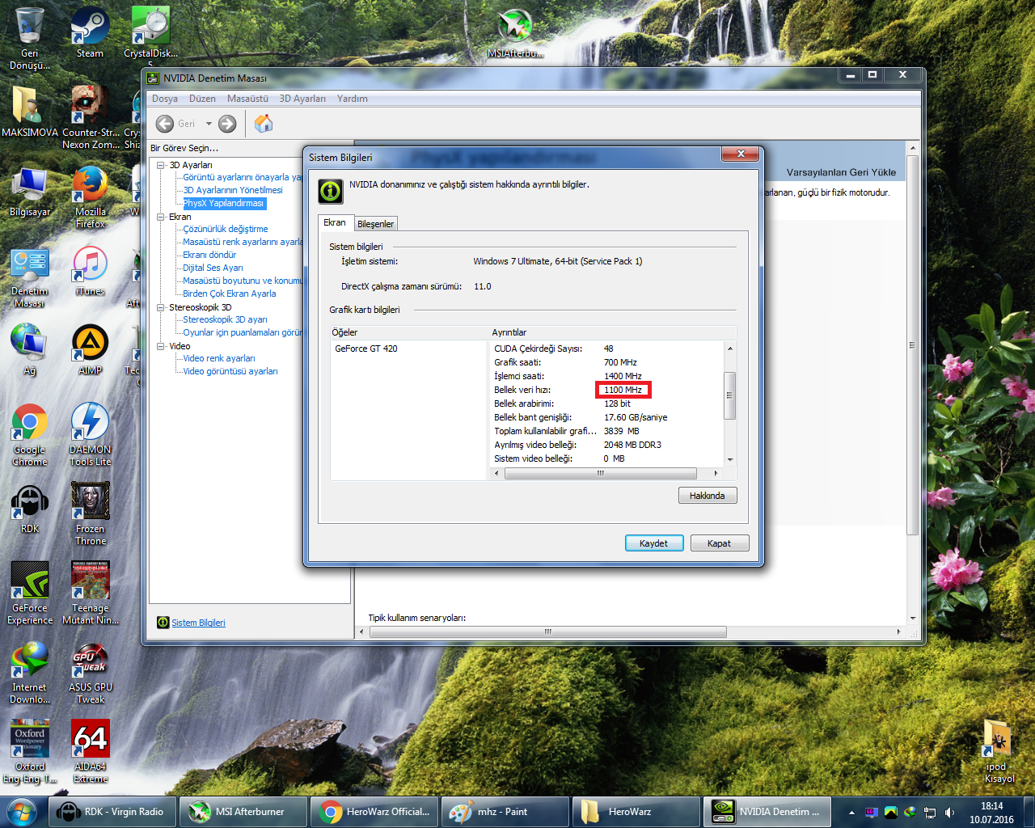The height and width of the screenshot is (828, 1035).
Task: Go to NVIDIA Control Panel home icon
Action: point(263,124)
